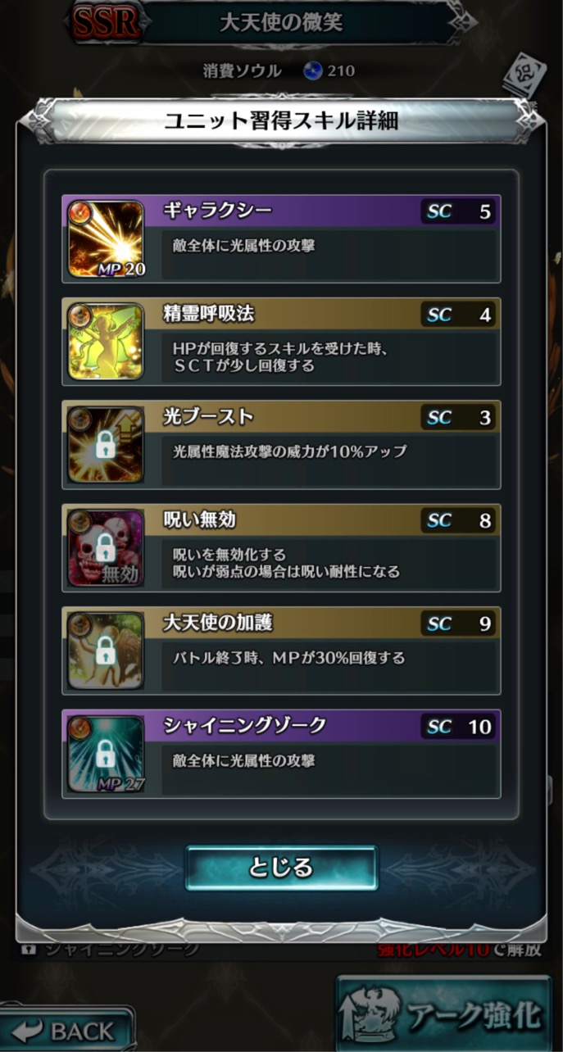The width and height of the screenshot is (563, 1052).
Task: Tap the locked 光ブースト skill icon
Action: 106,446
